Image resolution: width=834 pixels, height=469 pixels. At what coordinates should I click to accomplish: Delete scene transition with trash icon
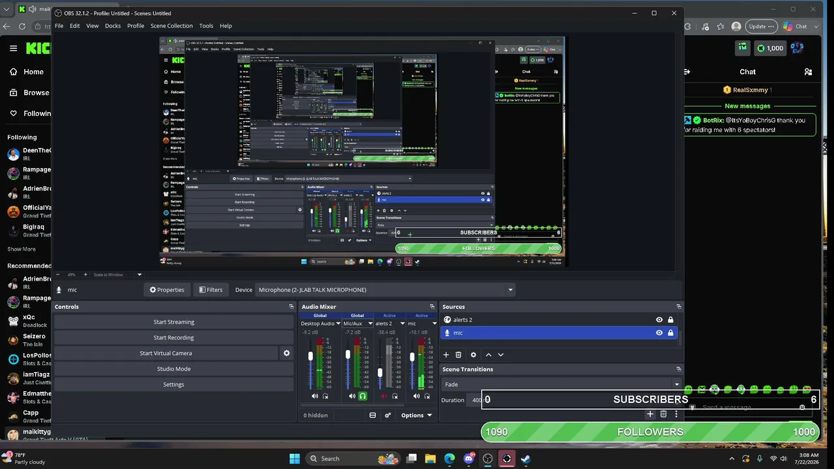tap(663, 414)
